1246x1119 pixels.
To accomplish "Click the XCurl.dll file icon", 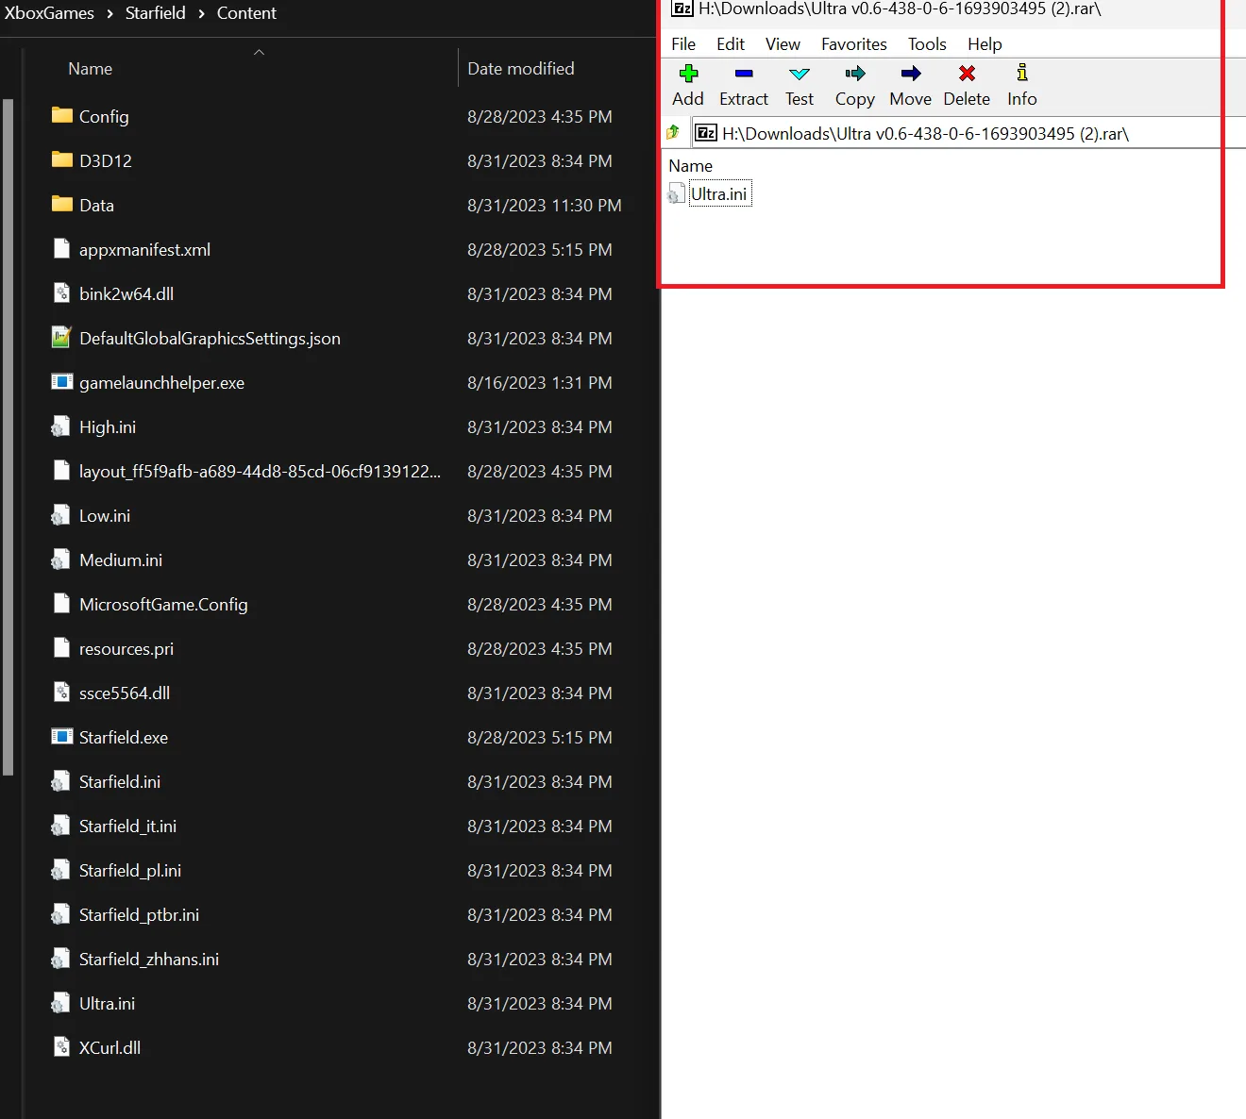I will pos(62,1046).
